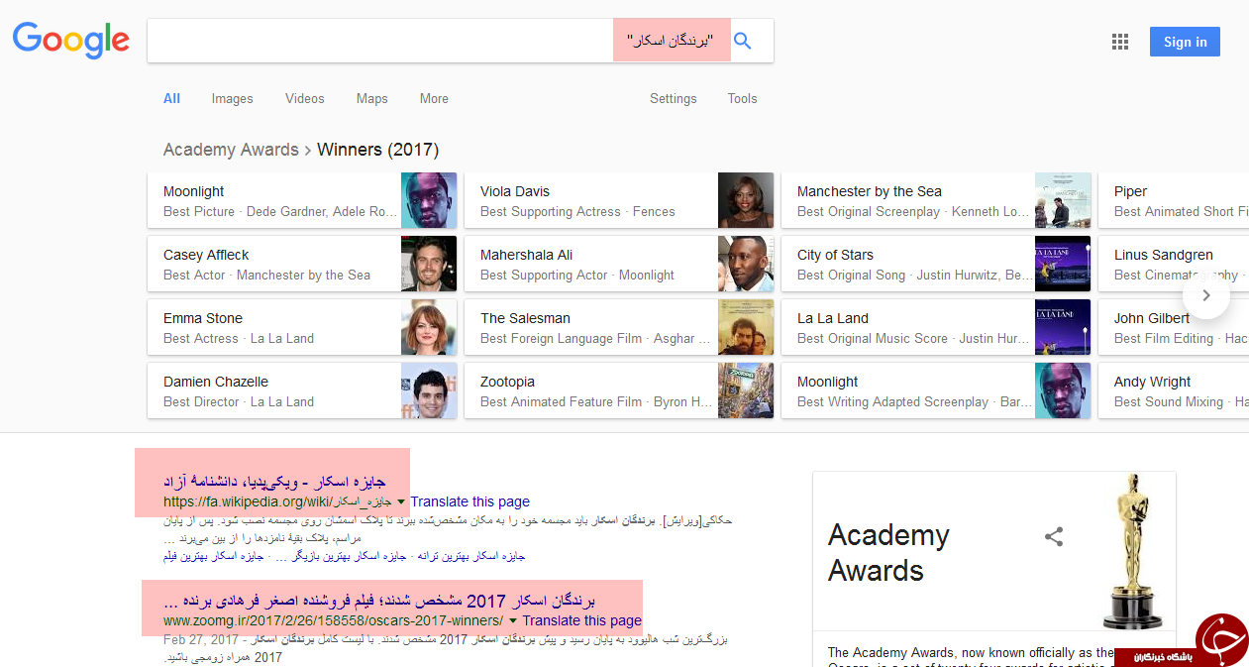The width and height of the screenshot is (1249, 667).
Task: Click the fa.wikipedia.org URL text
Action: pyautogui.click(x=278, y=501)
